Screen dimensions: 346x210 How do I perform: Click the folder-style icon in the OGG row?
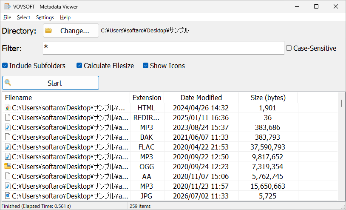pos(8,167)
